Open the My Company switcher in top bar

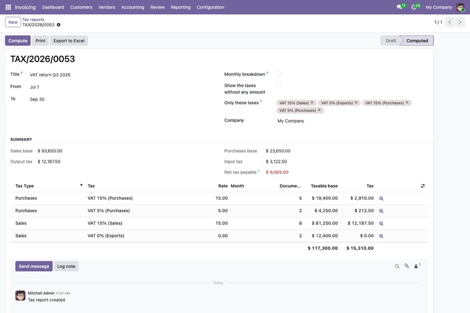point(439,7)
